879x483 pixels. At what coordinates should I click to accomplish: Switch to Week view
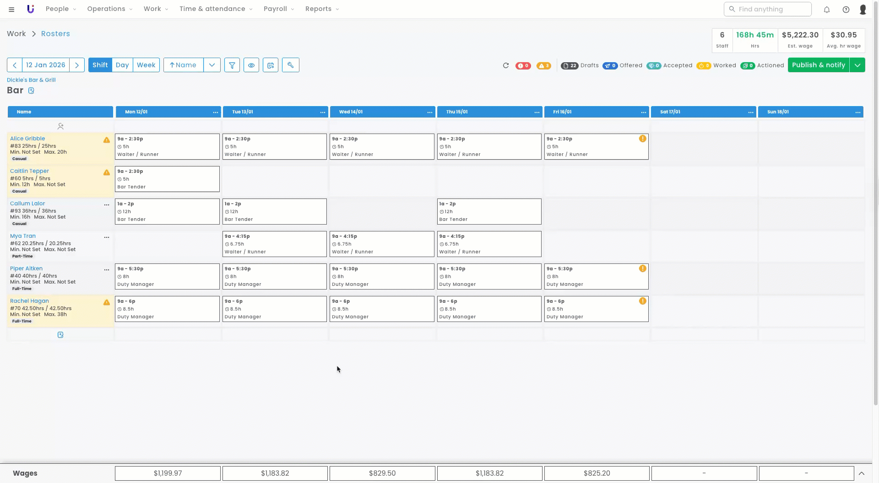pos(146,65)
